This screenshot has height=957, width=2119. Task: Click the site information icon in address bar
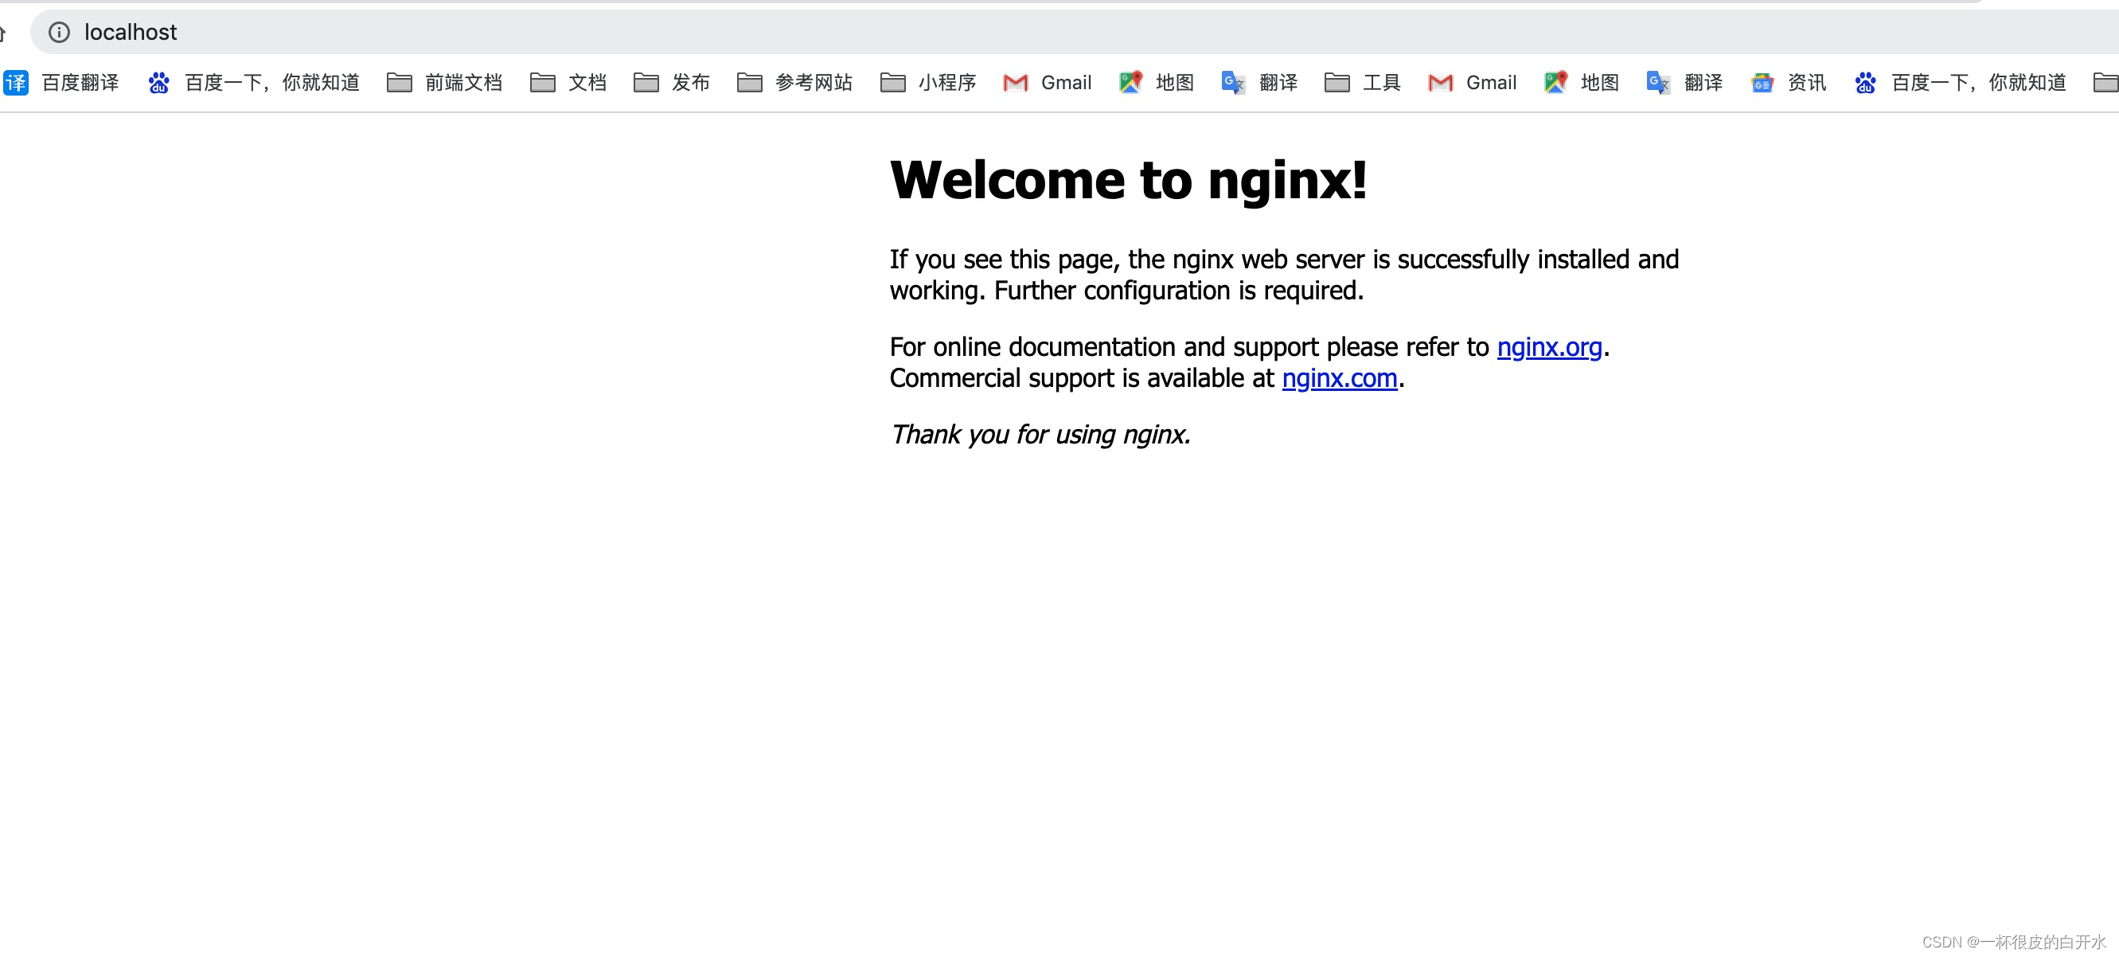click(58, 32)
